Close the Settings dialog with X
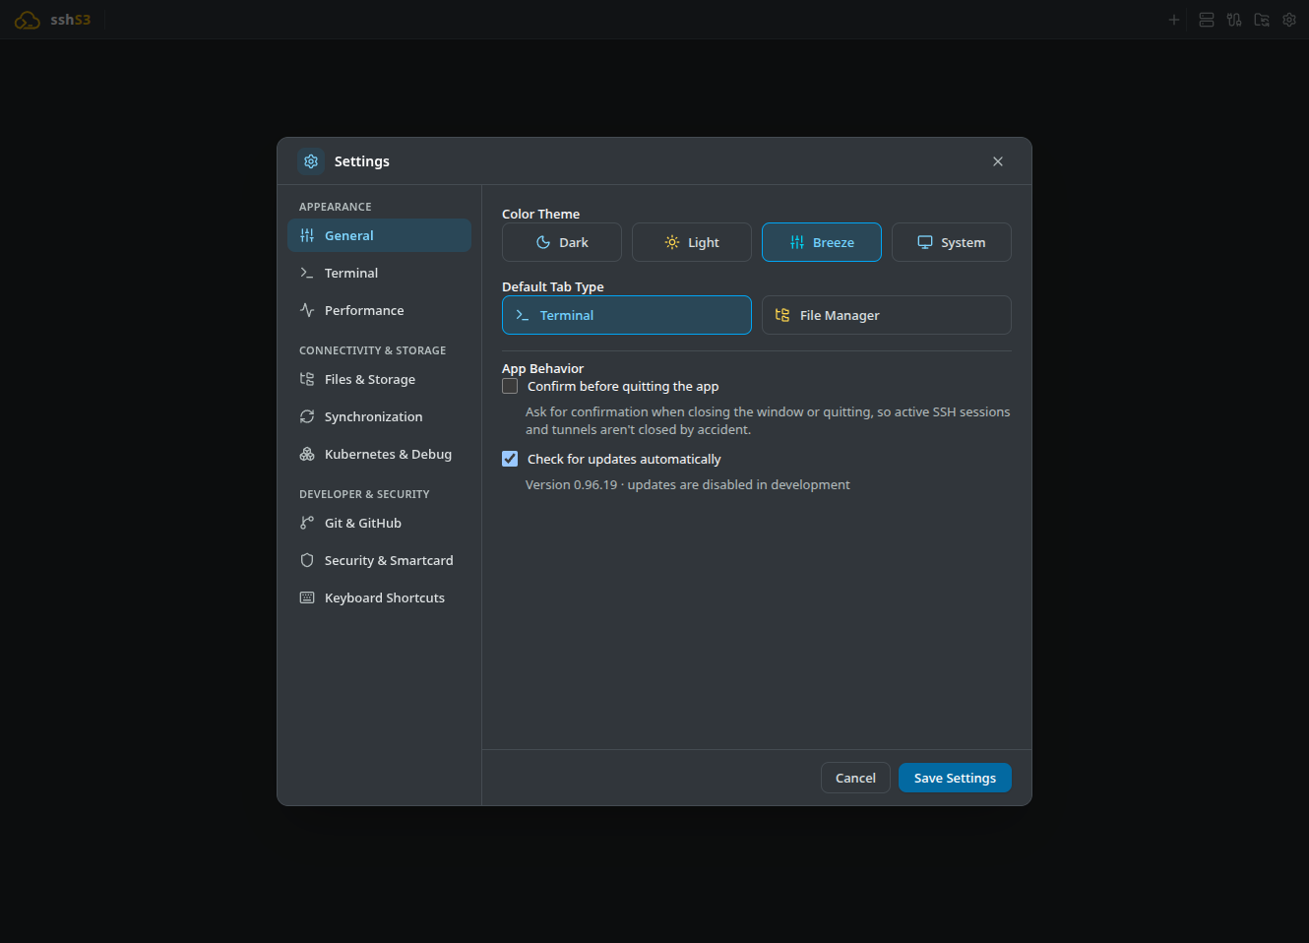Screen dimensions: 1309x943 [x=998, y=161]
